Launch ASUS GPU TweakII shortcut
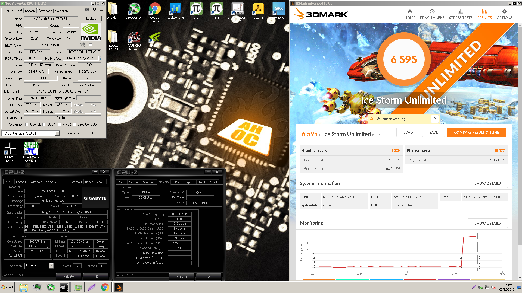The height and width of the screenshot is (293, 522). coord(134,41)
